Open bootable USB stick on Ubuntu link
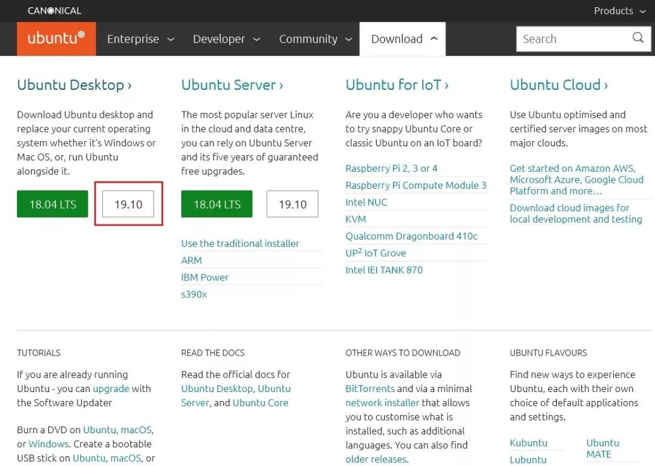Viewport: 655px width, 466px height. click(89, 458)
